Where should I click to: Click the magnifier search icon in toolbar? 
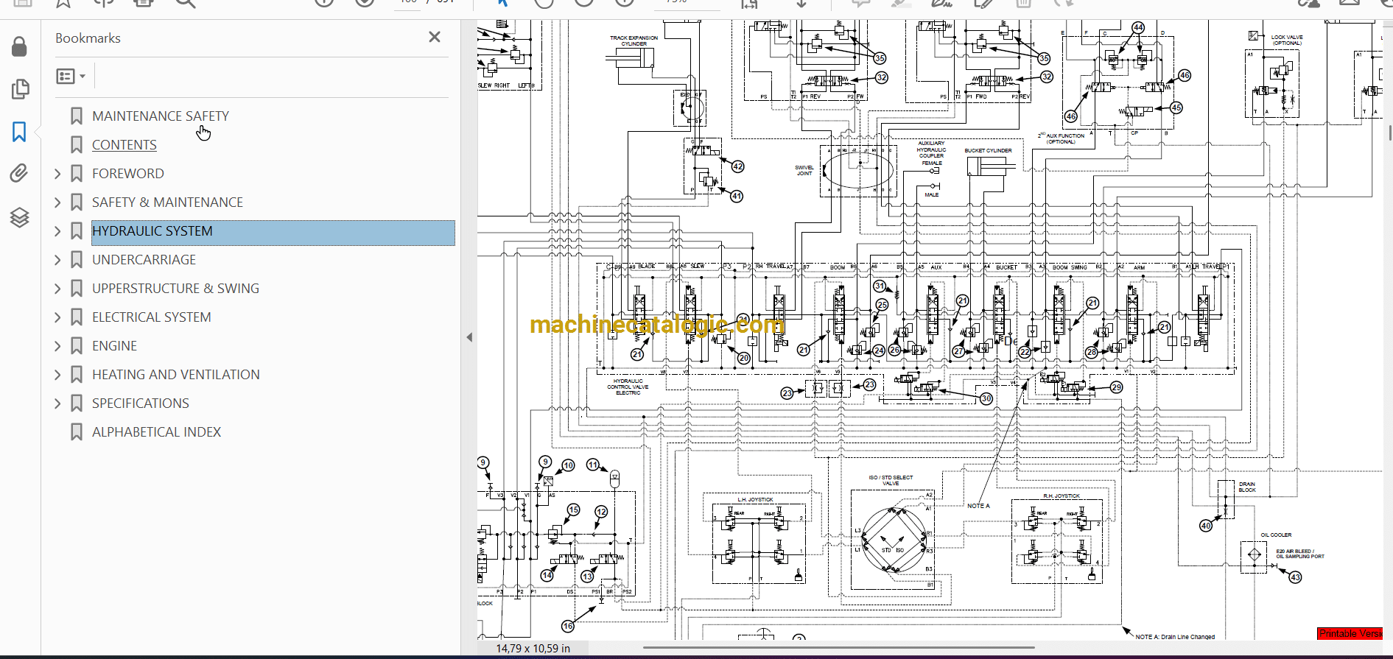click(186, 4)
